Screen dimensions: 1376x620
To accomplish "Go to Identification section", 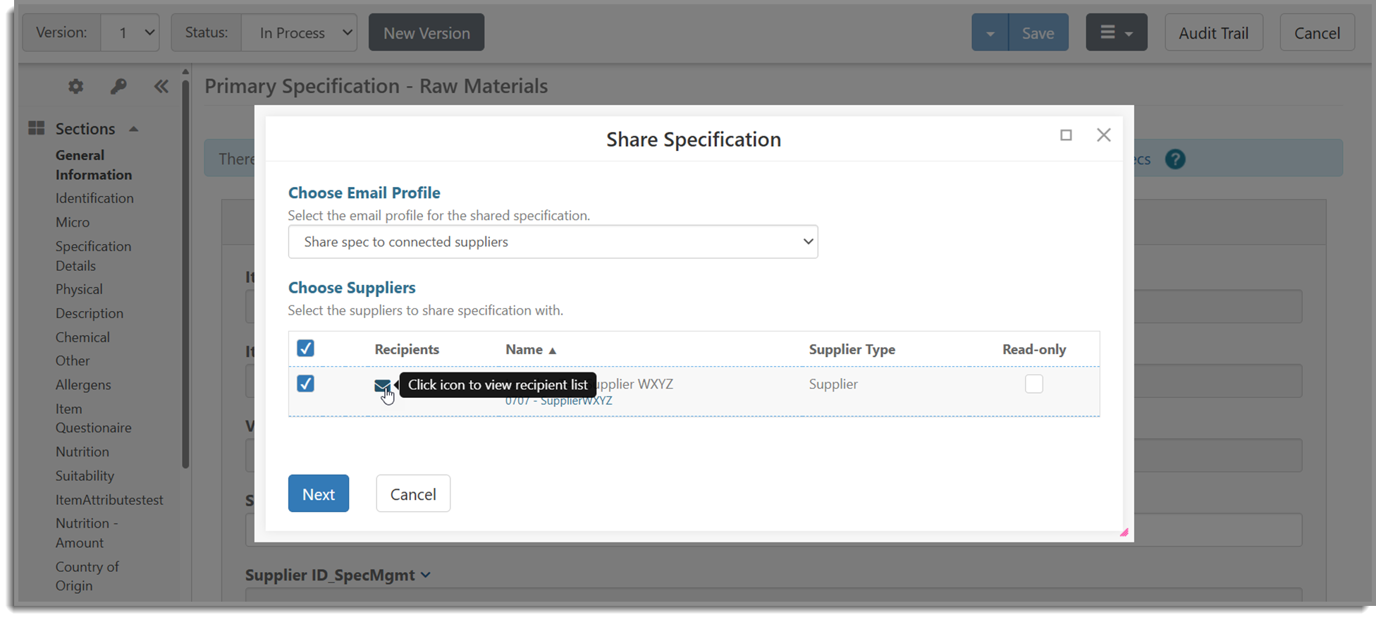I will pyautogui.click(x=94, y=198).
